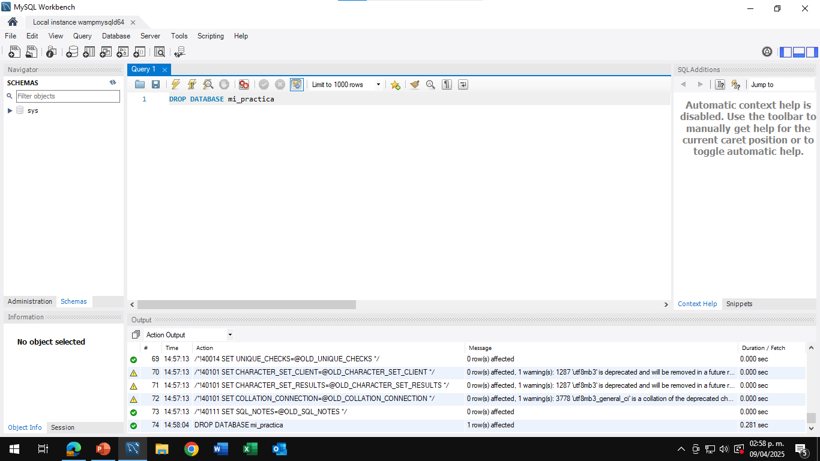The width and height of the screenshot is (820, 461).
Task: Open Excel from the taskbar
Action: coord(250,449)
